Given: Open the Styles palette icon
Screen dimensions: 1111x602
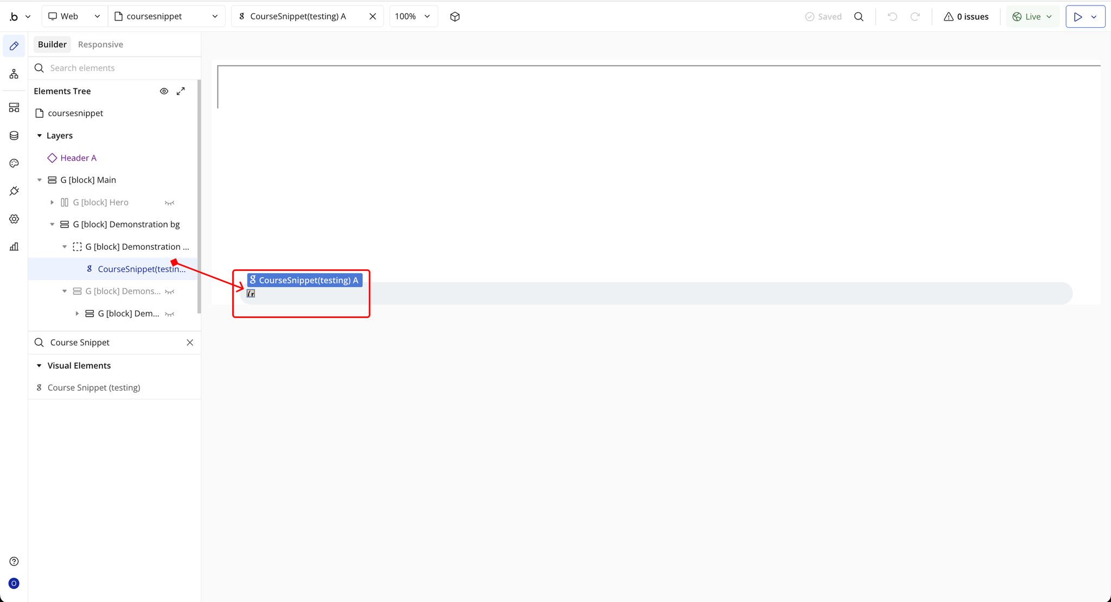Looking at the screenshot, I should click(14, 163).
